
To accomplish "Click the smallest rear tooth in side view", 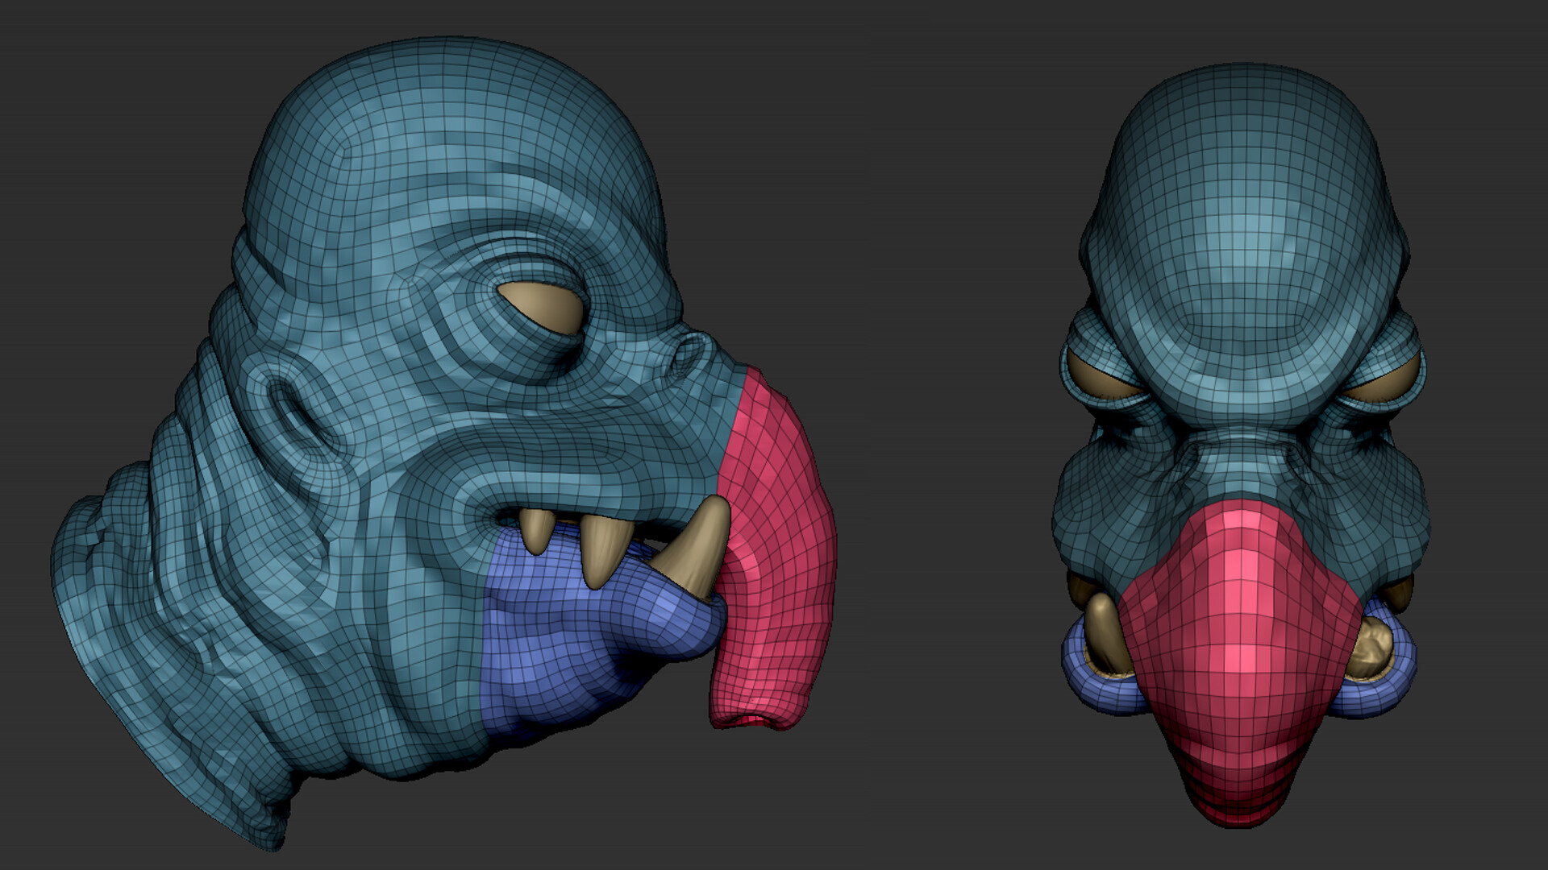I will click(535, 530).
